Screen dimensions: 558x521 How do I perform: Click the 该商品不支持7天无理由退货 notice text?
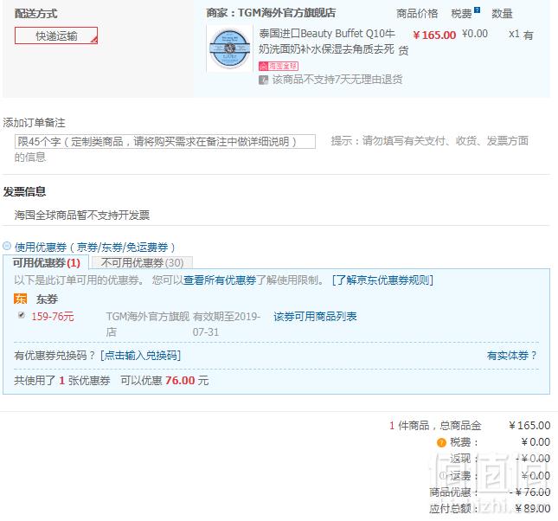tap(337, 80)
